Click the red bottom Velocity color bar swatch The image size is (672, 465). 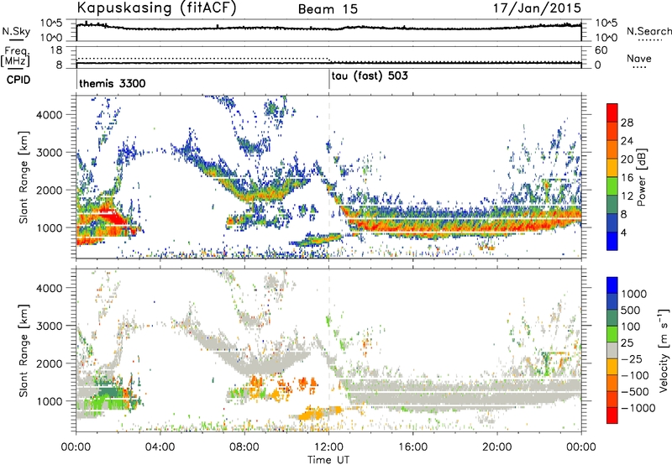[x=612, y=415]
